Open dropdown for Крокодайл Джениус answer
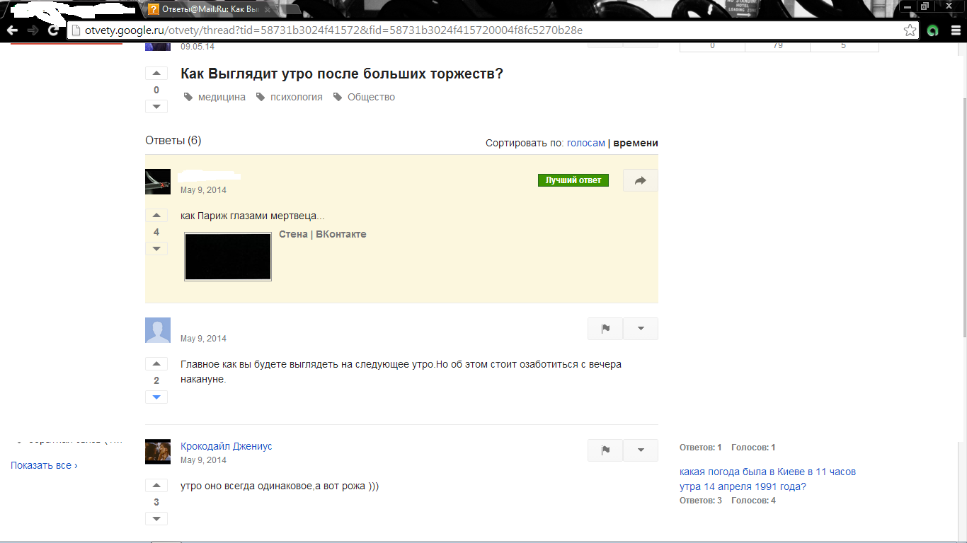The height and width of the screenshot is (543, 967). [x=641, y=450]
